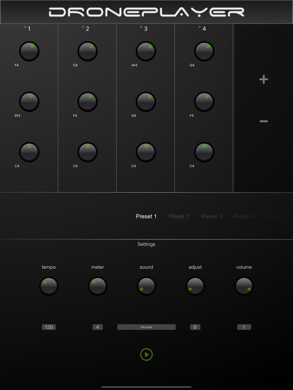The height and width of the screenshot is (390, 293).
Task: Adjust the C4 knob in column 3
Action: click(x=146, y=152)
